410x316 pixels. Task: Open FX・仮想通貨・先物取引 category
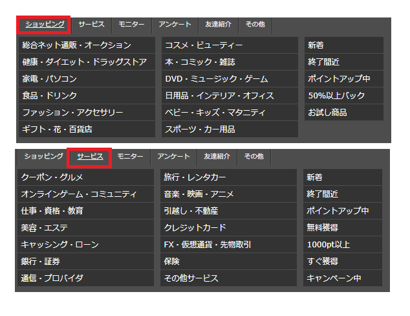tap(228, 244)
